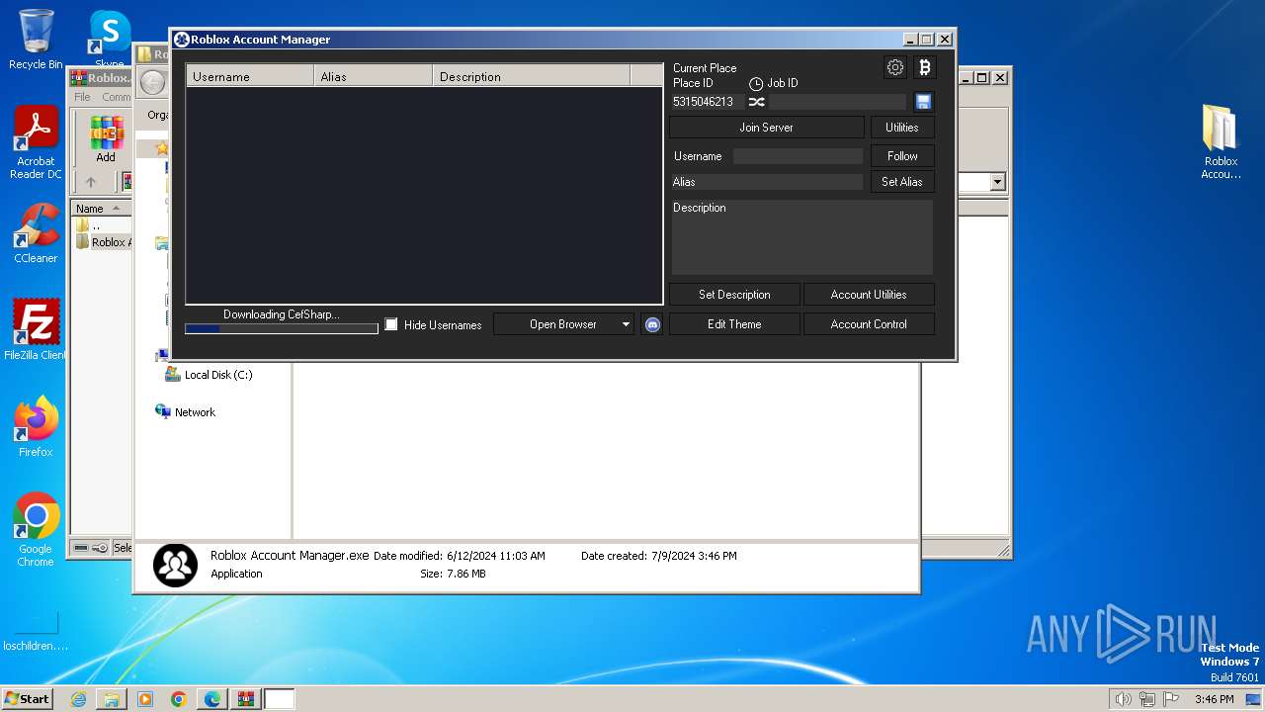Open settings with the gear icon

tap(895, 67)
